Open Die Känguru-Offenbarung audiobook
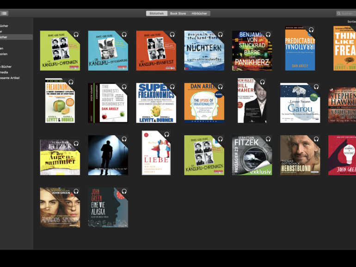Screen dimensions: 356x267 click(108, 51)
